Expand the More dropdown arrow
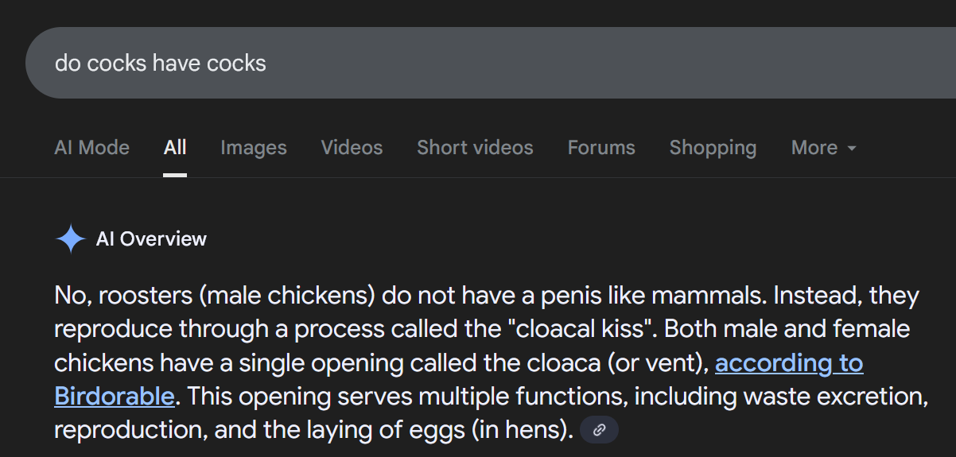This screenshot has width=956, height=457. [x=852, y=149]
